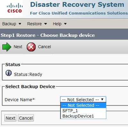This screenshot has width=128, height=127.
Task: Click the Cancel text in toolbar
Action: tap(44, 47)
